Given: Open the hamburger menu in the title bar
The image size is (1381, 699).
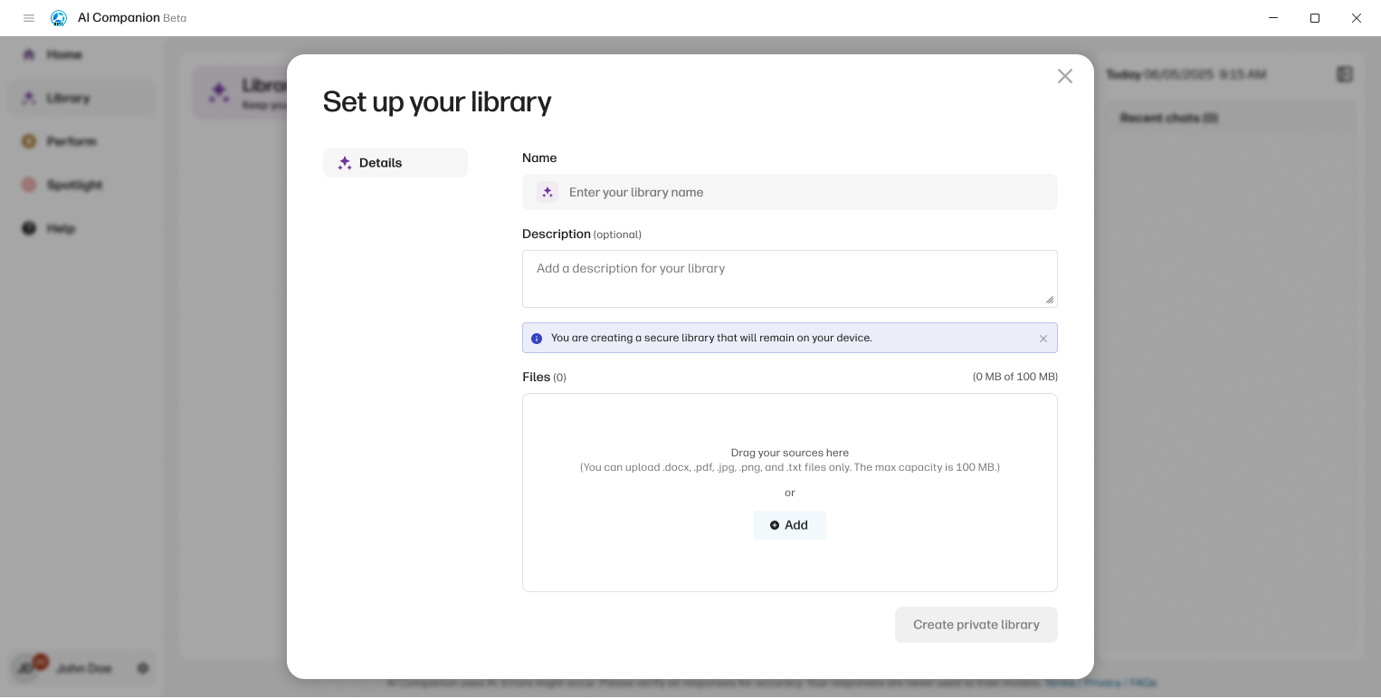Looking at the screenshot, I should pos(29,18).
